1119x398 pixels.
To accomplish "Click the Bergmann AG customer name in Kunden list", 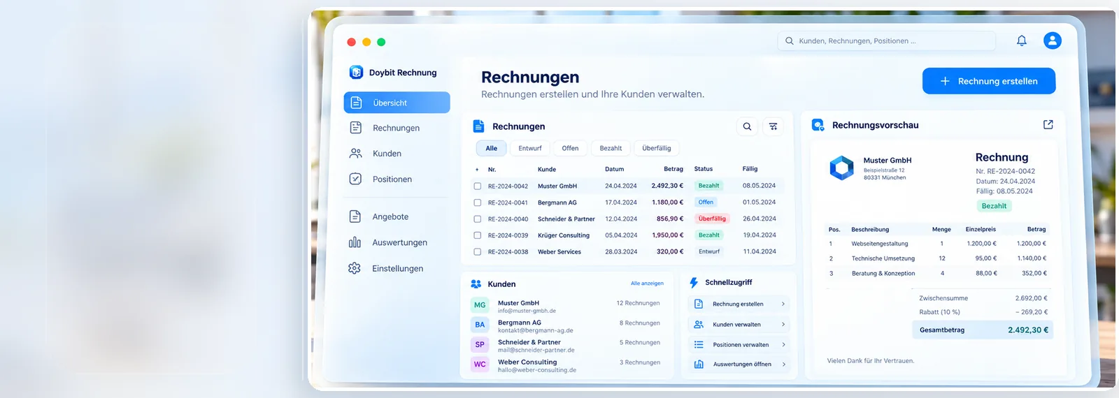I will [520, 323].
